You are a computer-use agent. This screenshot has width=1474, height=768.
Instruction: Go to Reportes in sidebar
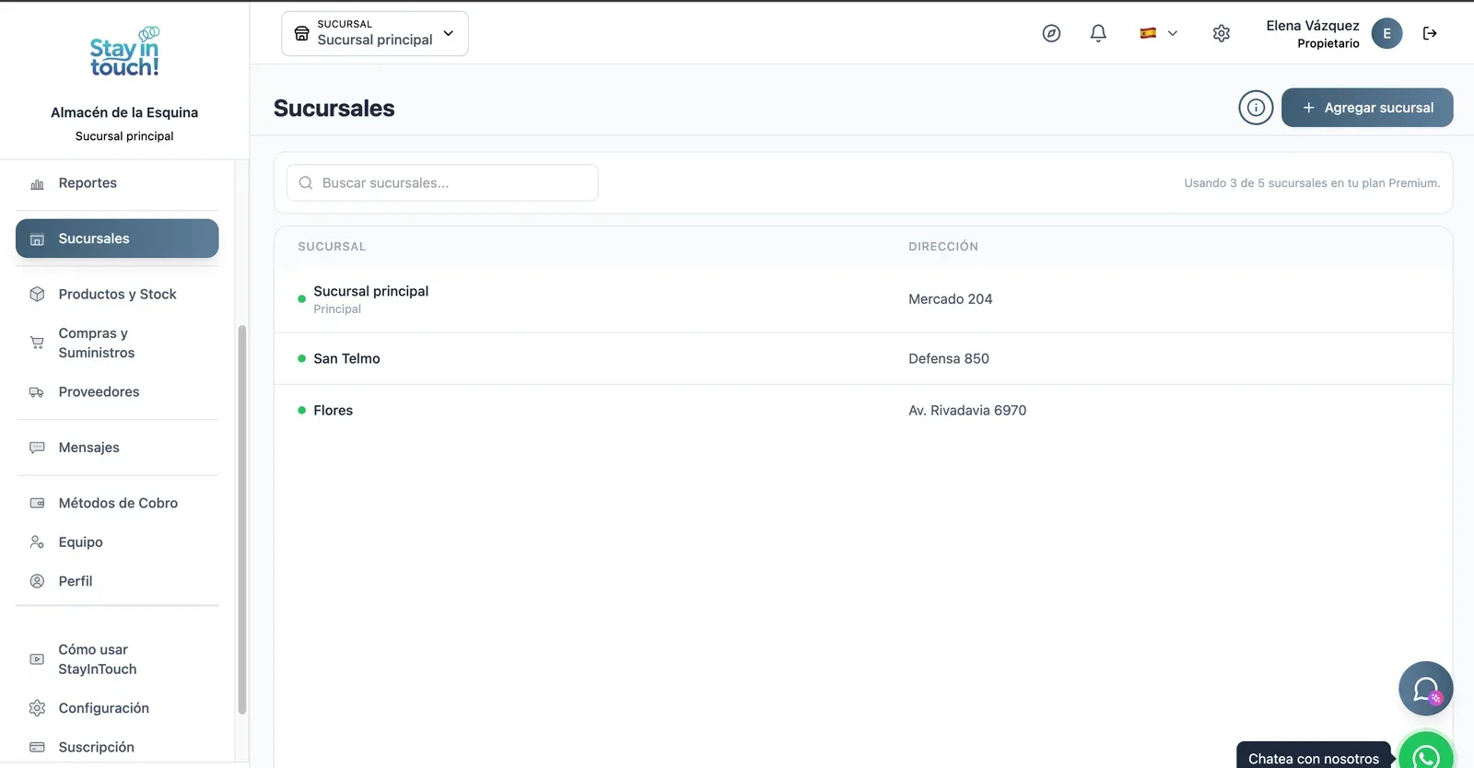[x=117, y=183]
